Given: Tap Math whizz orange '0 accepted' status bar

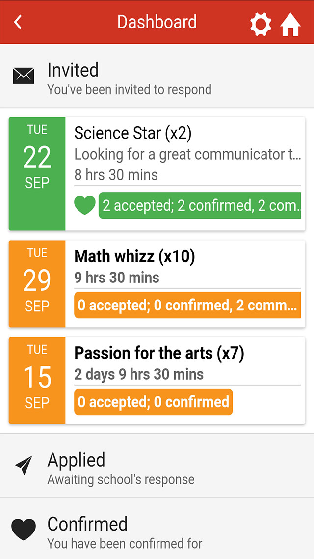Looking at the screenshot, I should (187, 305).
